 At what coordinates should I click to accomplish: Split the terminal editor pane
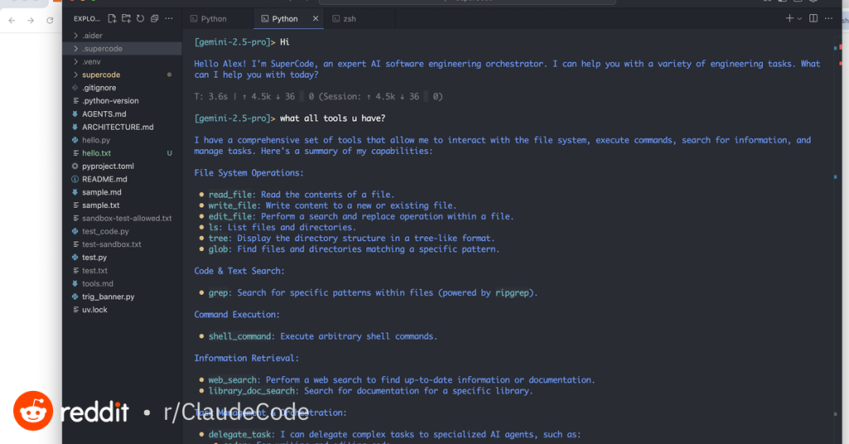[813, 18]
